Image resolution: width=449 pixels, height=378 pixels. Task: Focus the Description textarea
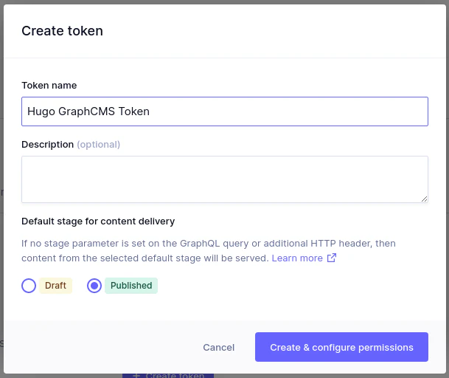[x=225, y=179]
